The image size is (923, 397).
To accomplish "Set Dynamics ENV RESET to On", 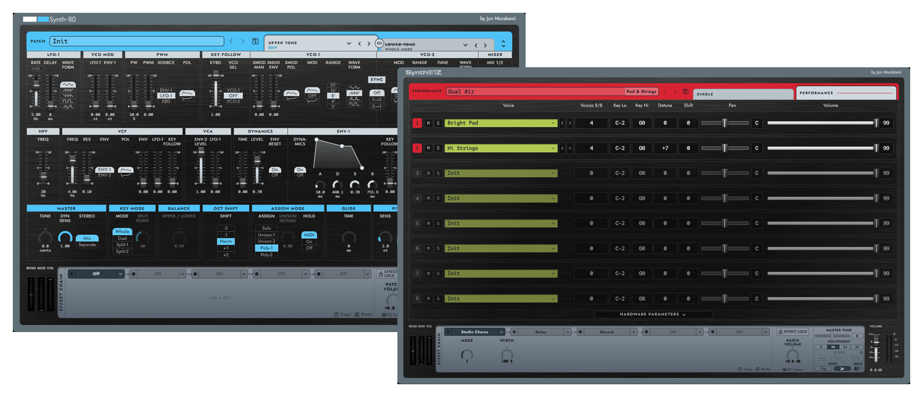I will click(275, 170).
